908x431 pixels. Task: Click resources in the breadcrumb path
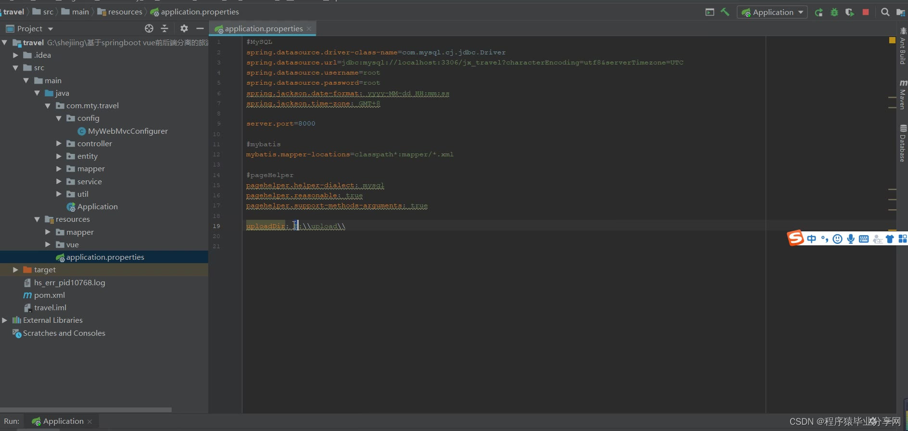tap(120, 12)
